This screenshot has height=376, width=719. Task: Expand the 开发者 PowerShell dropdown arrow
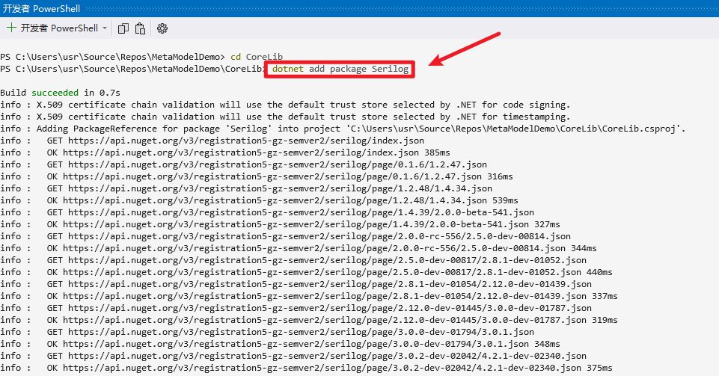coord(105,28)
